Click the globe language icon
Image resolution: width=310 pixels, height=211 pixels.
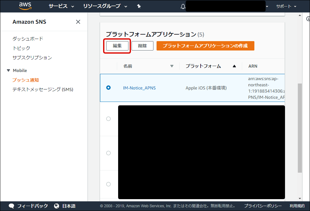[x=57, y=206]
